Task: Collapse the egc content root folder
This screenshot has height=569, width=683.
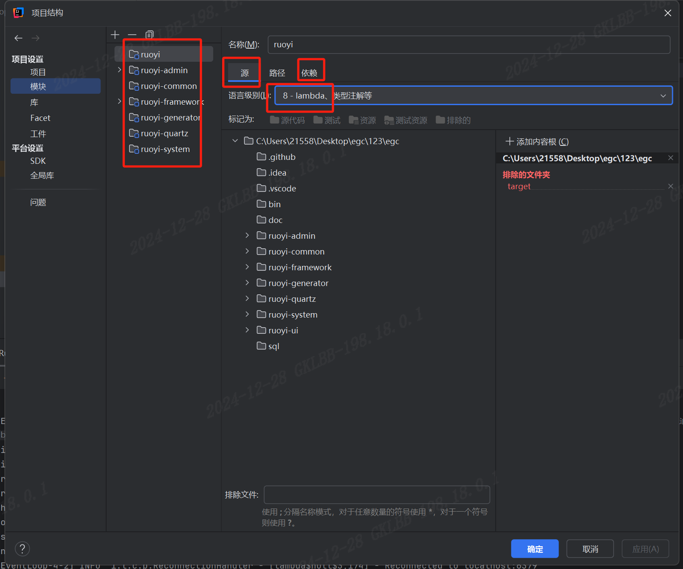Action: [235, 141]
